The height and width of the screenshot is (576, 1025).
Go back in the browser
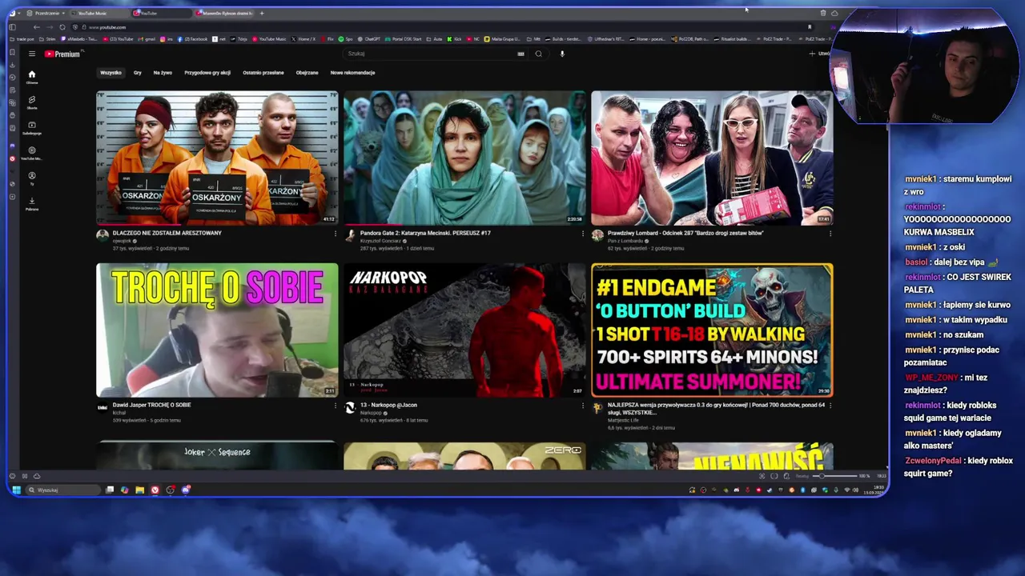(38, 27)
